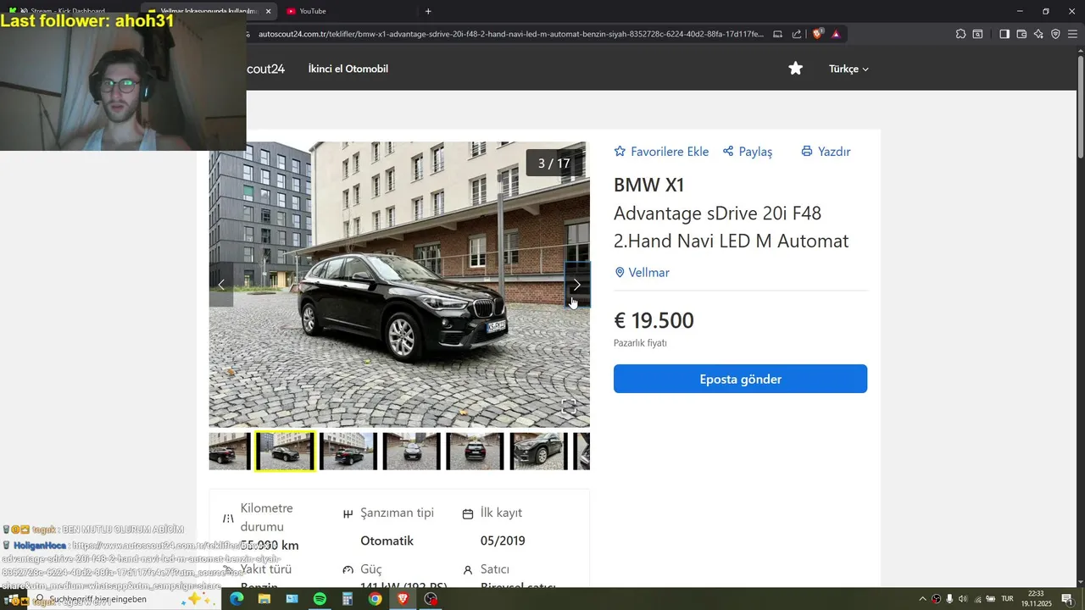Image resolution: width=1085 pixels, height=610 pixels.
Task: Open Brave Rewards triangle icon
Action: coord(836,34)
